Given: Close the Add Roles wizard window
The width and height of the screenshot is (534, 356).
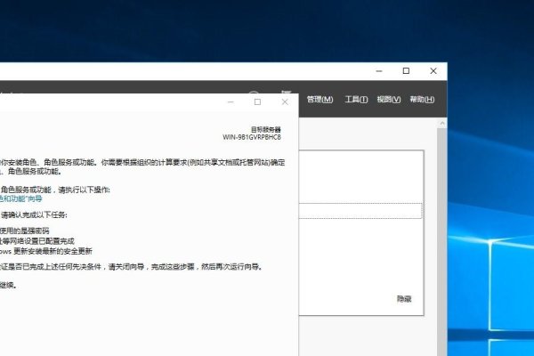Looking at the screenshot, I should click(285, 101).
